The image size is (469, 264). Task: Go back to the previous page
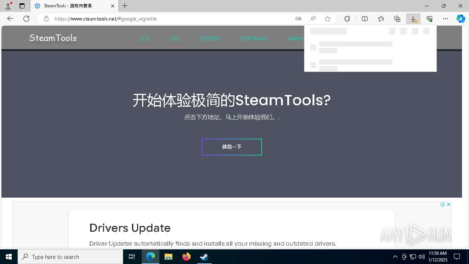(x=10, y=19)
